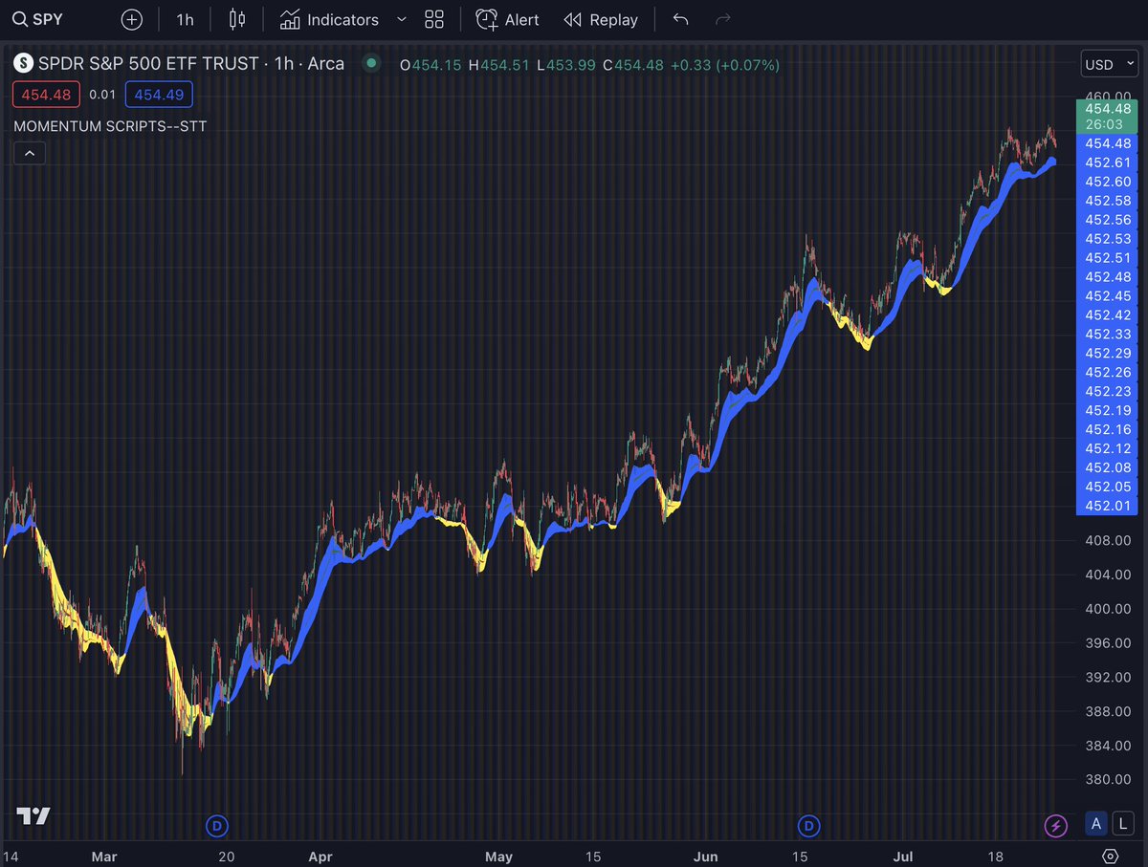
Task: Click the H454.51 high value
Action: pyautogui.click(x=498, y=65)
